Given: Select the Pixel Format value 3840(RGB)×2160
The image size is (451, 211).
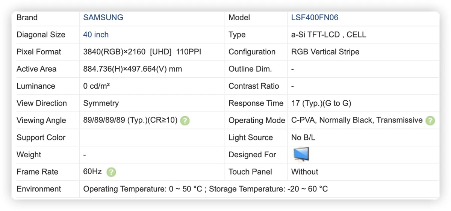Looking at the screenshot, I should click(x=114, y=52).
